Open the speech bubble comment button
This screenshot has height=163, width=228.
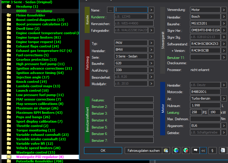click(196, 150)
